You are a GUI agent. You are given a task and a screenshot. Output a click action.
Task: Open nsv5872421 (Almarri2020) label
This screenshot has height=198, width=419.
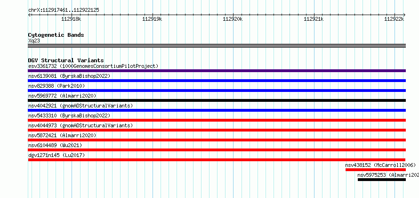(x=62, y=135)
